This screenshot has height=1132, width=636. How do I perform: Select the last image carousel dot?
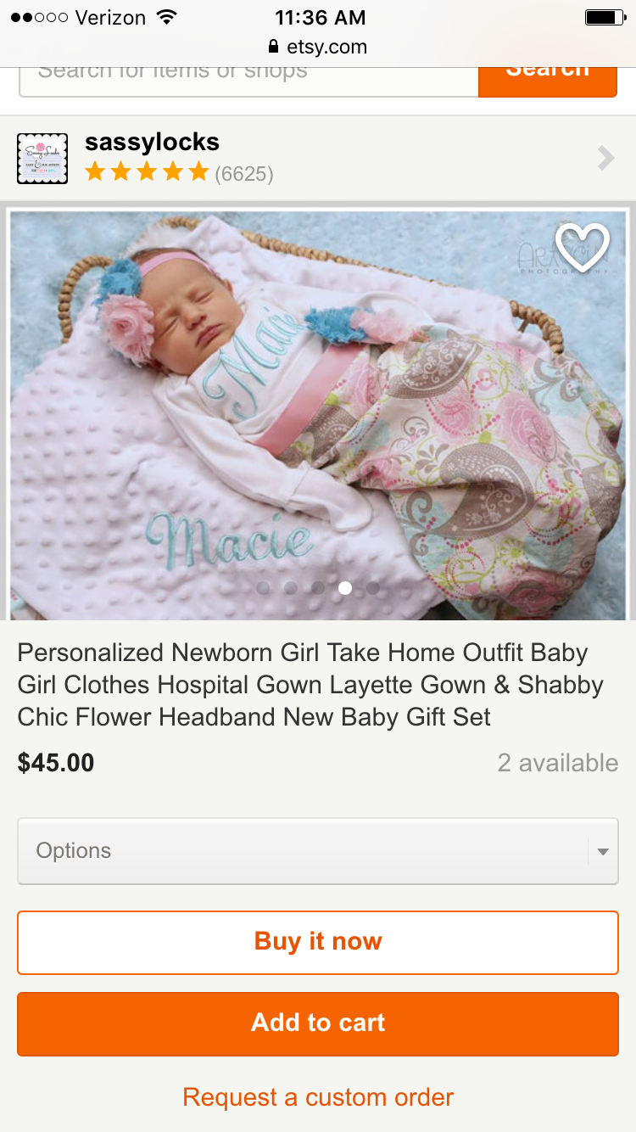[372, 587]
